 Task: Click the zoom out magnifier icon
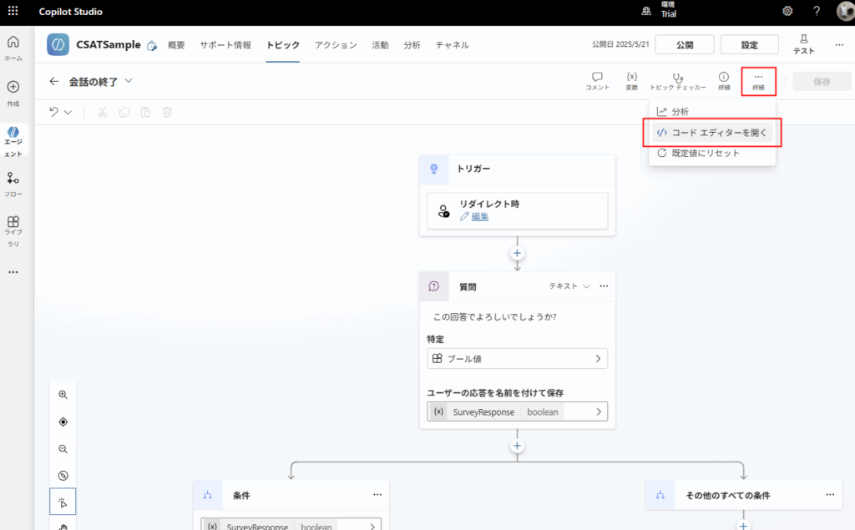(63, 449)
